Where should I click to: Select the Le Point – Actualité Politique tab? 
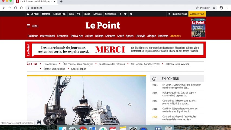[36, 1]
